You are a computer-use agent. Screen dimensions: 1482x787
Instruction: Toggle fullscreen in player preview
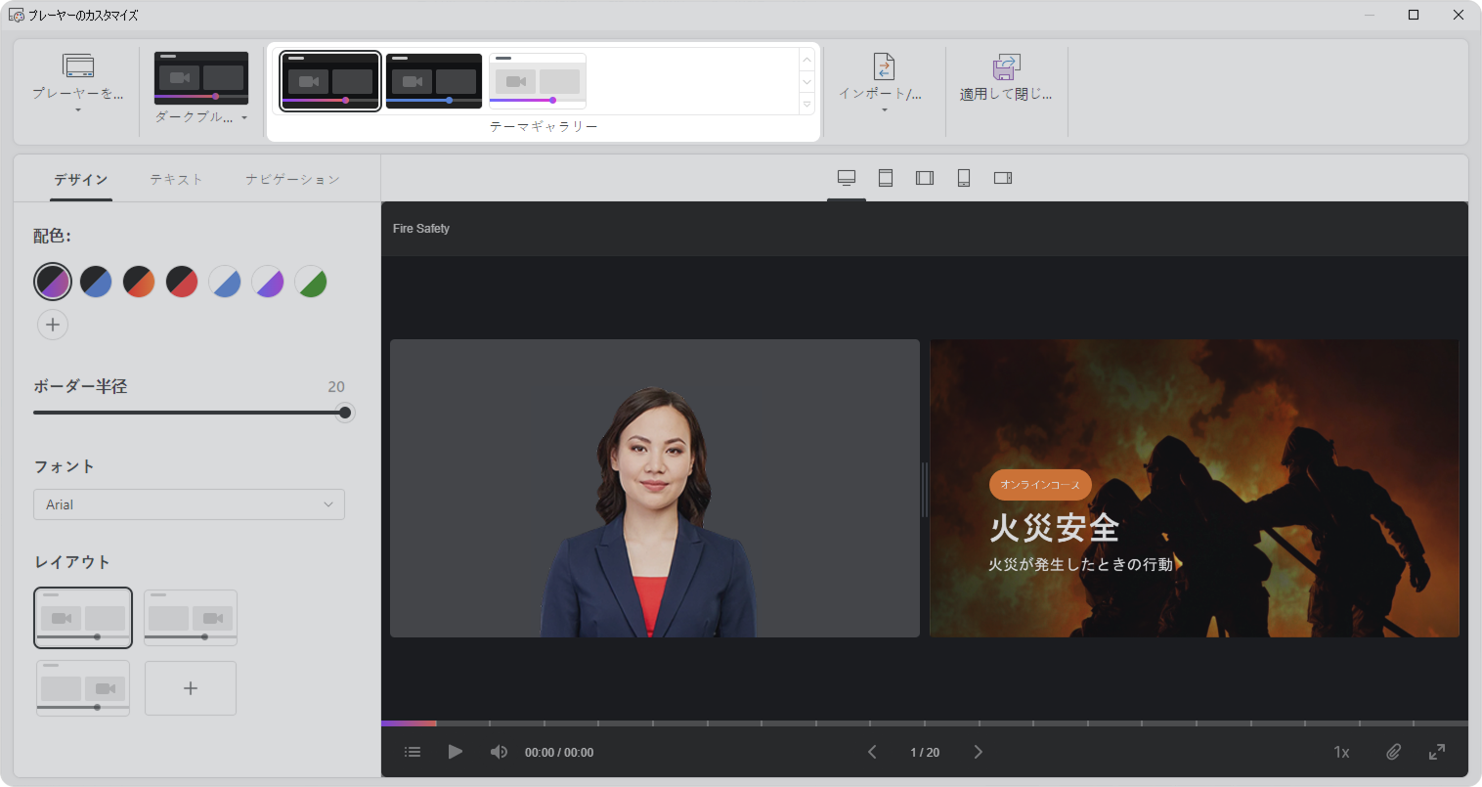click(1437, 752)
